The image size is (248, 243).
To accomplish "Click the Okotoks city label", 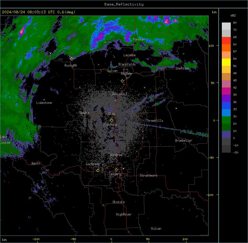I will tap(119, 202).
